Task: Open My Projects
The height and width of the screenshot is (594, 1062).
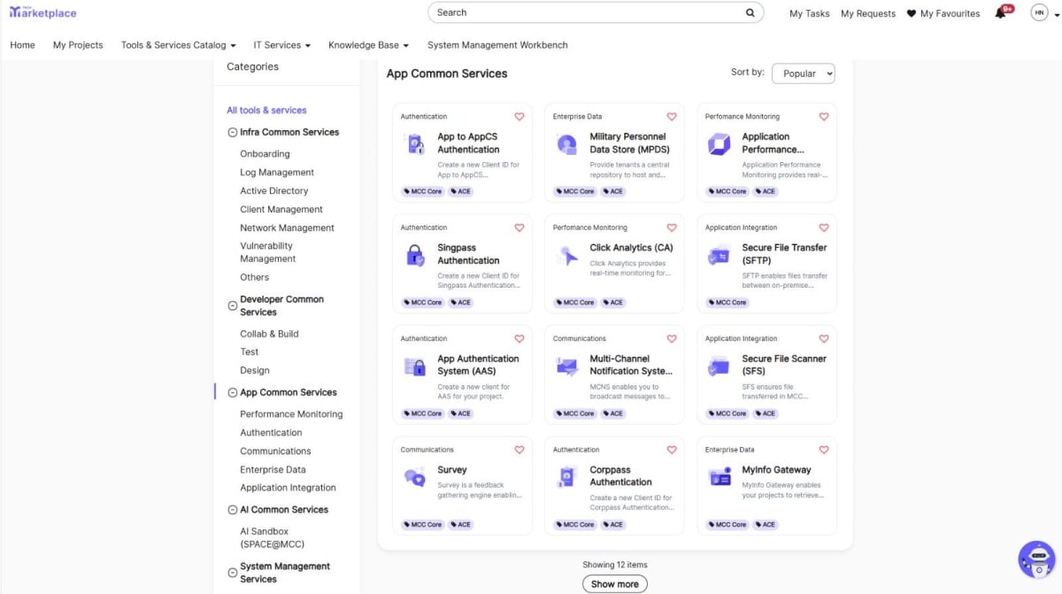Action: pyautogui.click(x=78, y=45)
